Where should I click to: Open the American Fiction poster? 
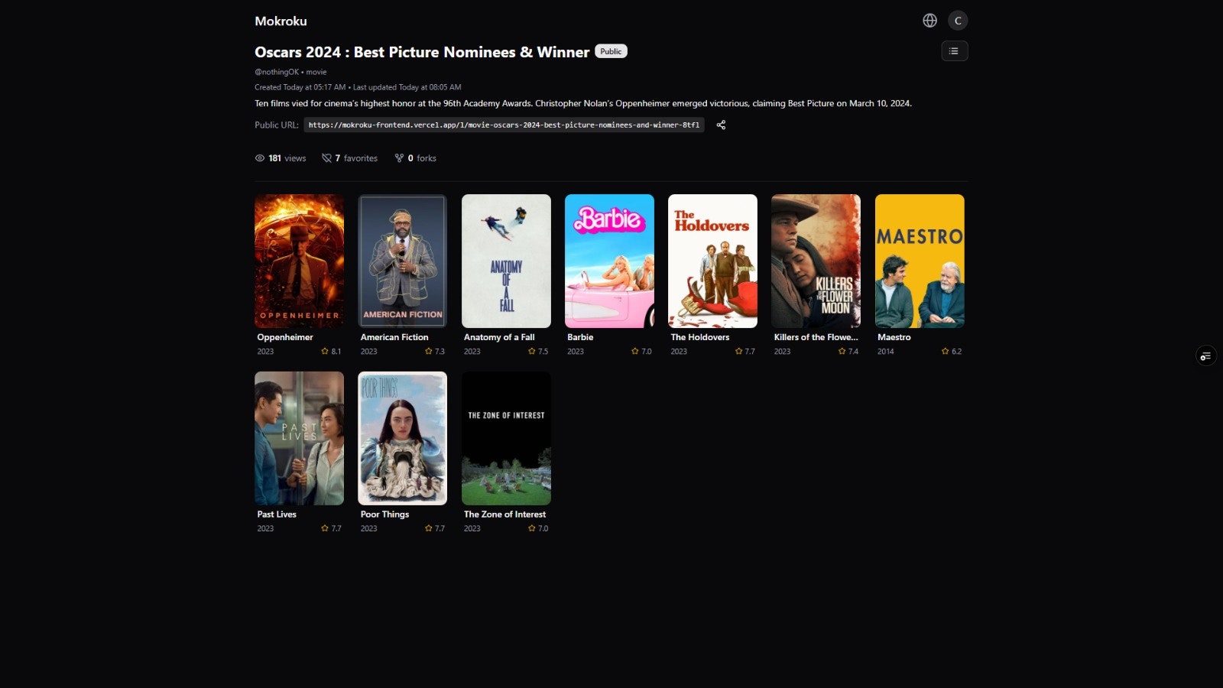tap(403, 261)
